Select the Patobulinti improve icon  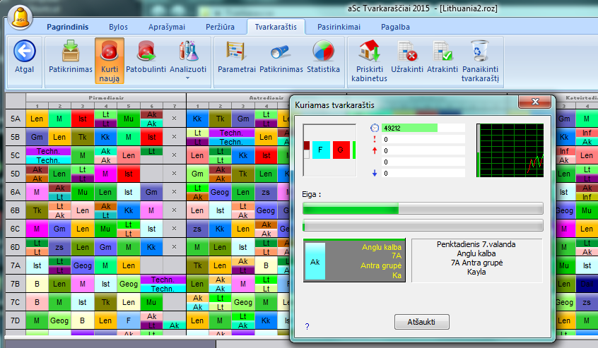pyautogui.click(x=146, y=51)
